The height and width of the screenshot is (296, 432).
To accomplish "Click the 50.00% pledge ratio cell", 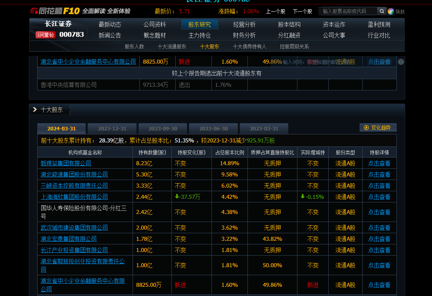I will point(272,265).
